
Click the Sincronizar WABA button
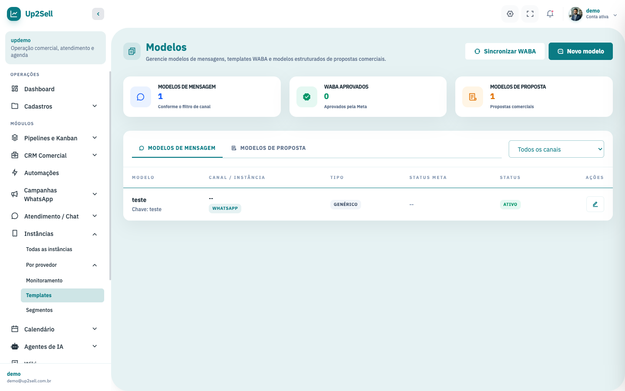coord(505,51)
